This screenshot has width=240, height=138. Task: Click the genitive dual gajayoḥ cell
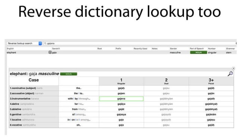click(166, 114)
